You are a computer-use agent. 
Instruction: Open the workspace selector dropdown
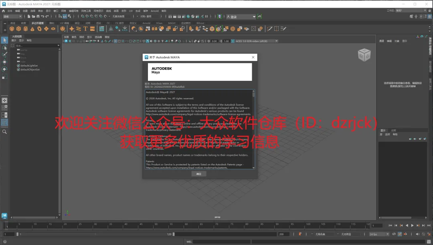(x=411, y=10)
